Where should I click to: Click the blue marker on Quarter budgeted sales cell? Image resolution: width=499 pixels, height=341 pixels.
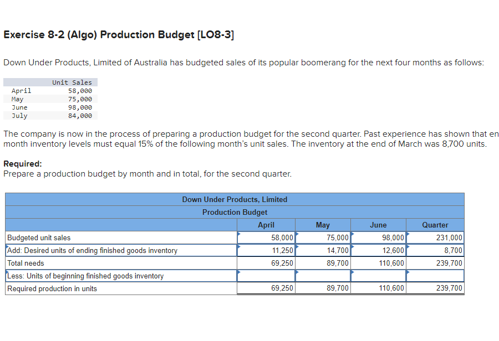409,235
